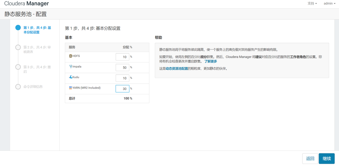Open the 动态资源池配置 link
The height and width of the screenshot is (165, 339).
click(176, 69)
